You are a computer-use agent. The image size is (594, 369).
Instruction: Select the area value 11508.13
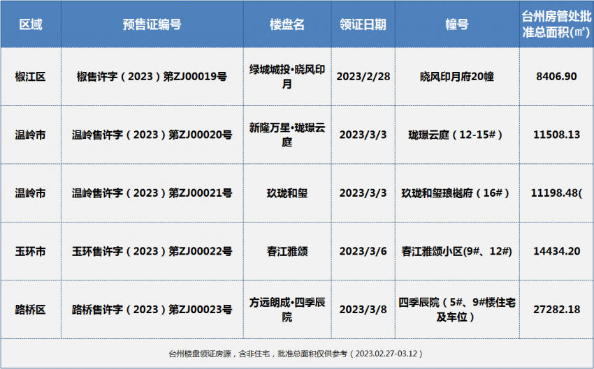tap(556, 135)
